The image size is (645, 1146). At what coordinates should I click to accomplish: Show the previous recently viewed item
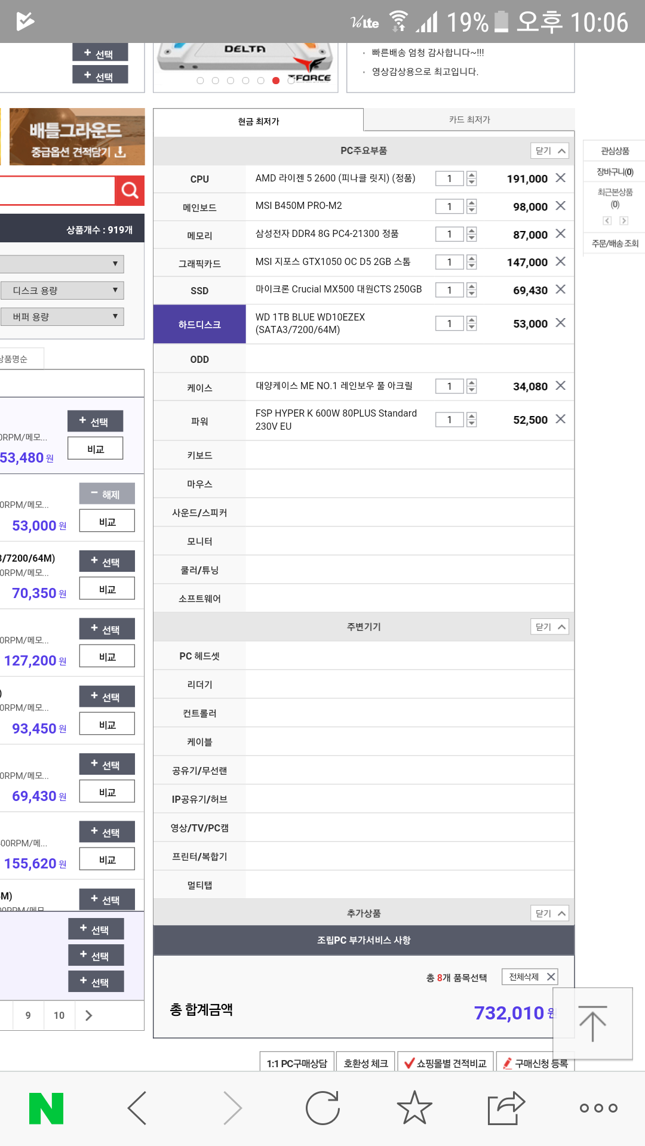pos(607,221)
